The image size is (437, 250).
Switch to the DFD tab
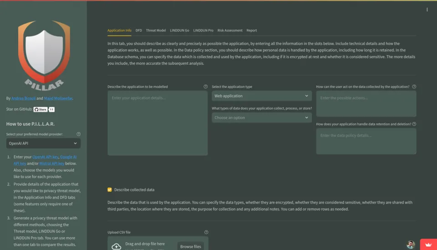click(138, 31)
